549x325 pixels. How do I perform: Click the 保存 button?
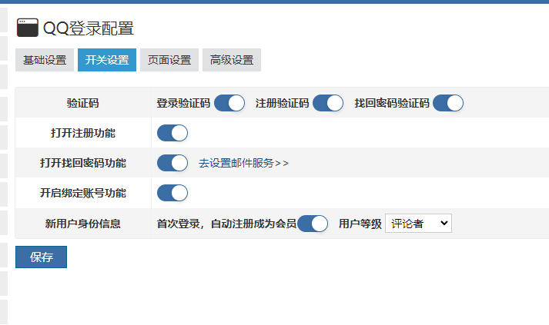[41, 257]
